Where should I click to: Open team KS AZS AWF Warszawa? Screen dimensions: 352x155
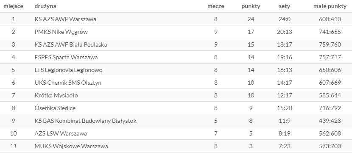coord(65,19)
